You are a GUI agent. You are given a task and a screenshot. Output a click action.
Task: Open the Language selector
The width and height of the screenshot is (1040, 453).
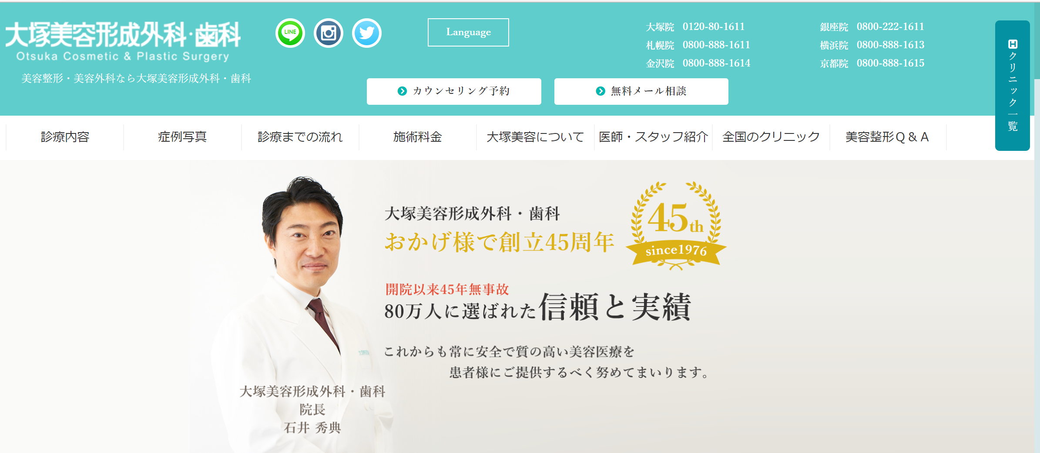pyautogui.click(x=468, y=32)
